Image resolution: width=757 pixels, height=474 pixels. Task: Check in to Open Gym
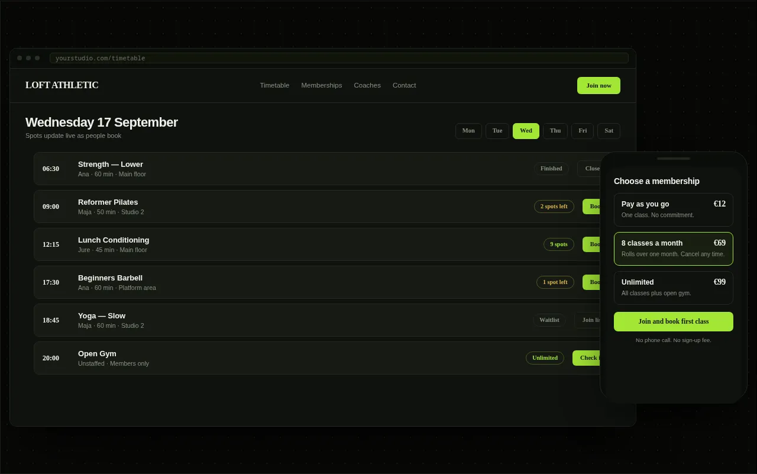tap(587, 358)
